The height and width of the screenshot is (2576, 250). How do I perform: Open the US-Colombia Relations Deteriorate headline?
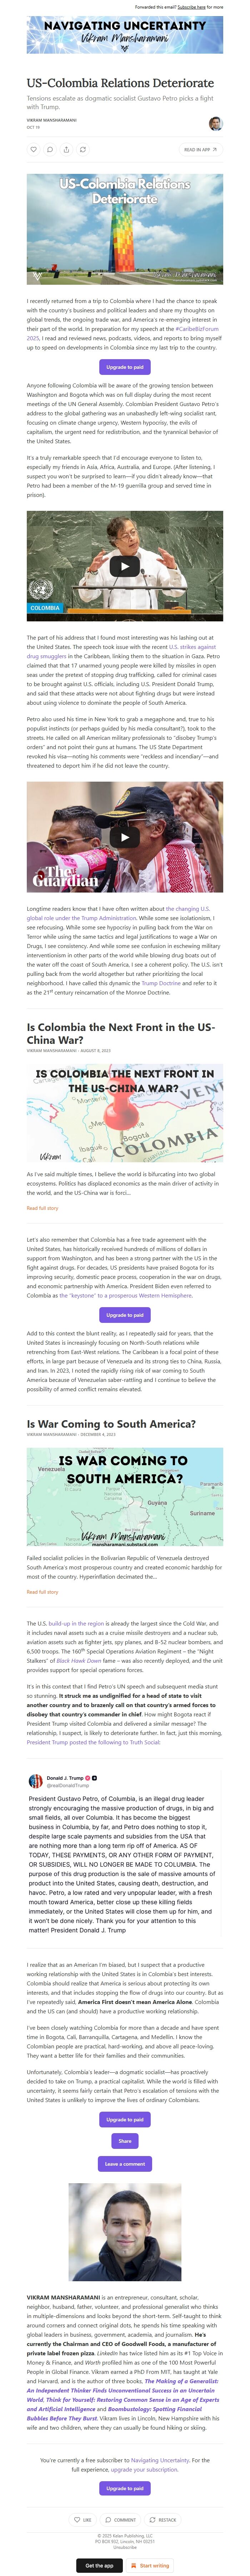point(120,83)
